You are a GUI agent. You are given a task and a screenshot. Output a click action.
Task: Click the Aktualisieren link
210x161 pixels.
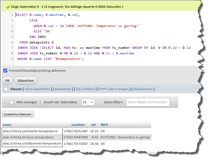[x=143, y=89]
